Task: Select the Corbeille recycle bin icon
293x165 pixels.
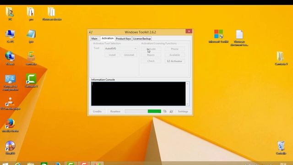Action: tap(281, 148)
